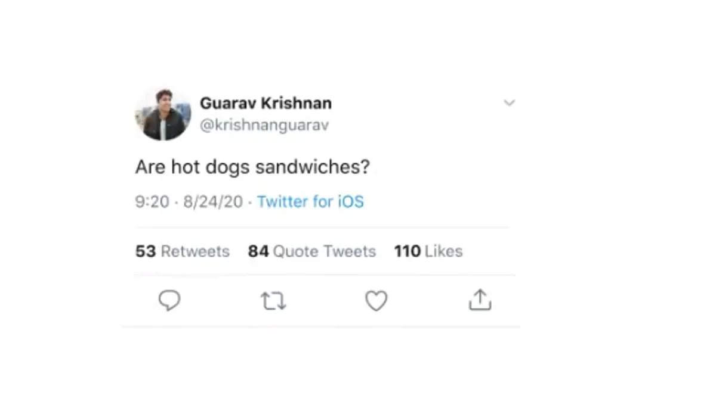Retweet using the circular arrows icon
This screenshot has width=716, height=402.
coord(273,301)
